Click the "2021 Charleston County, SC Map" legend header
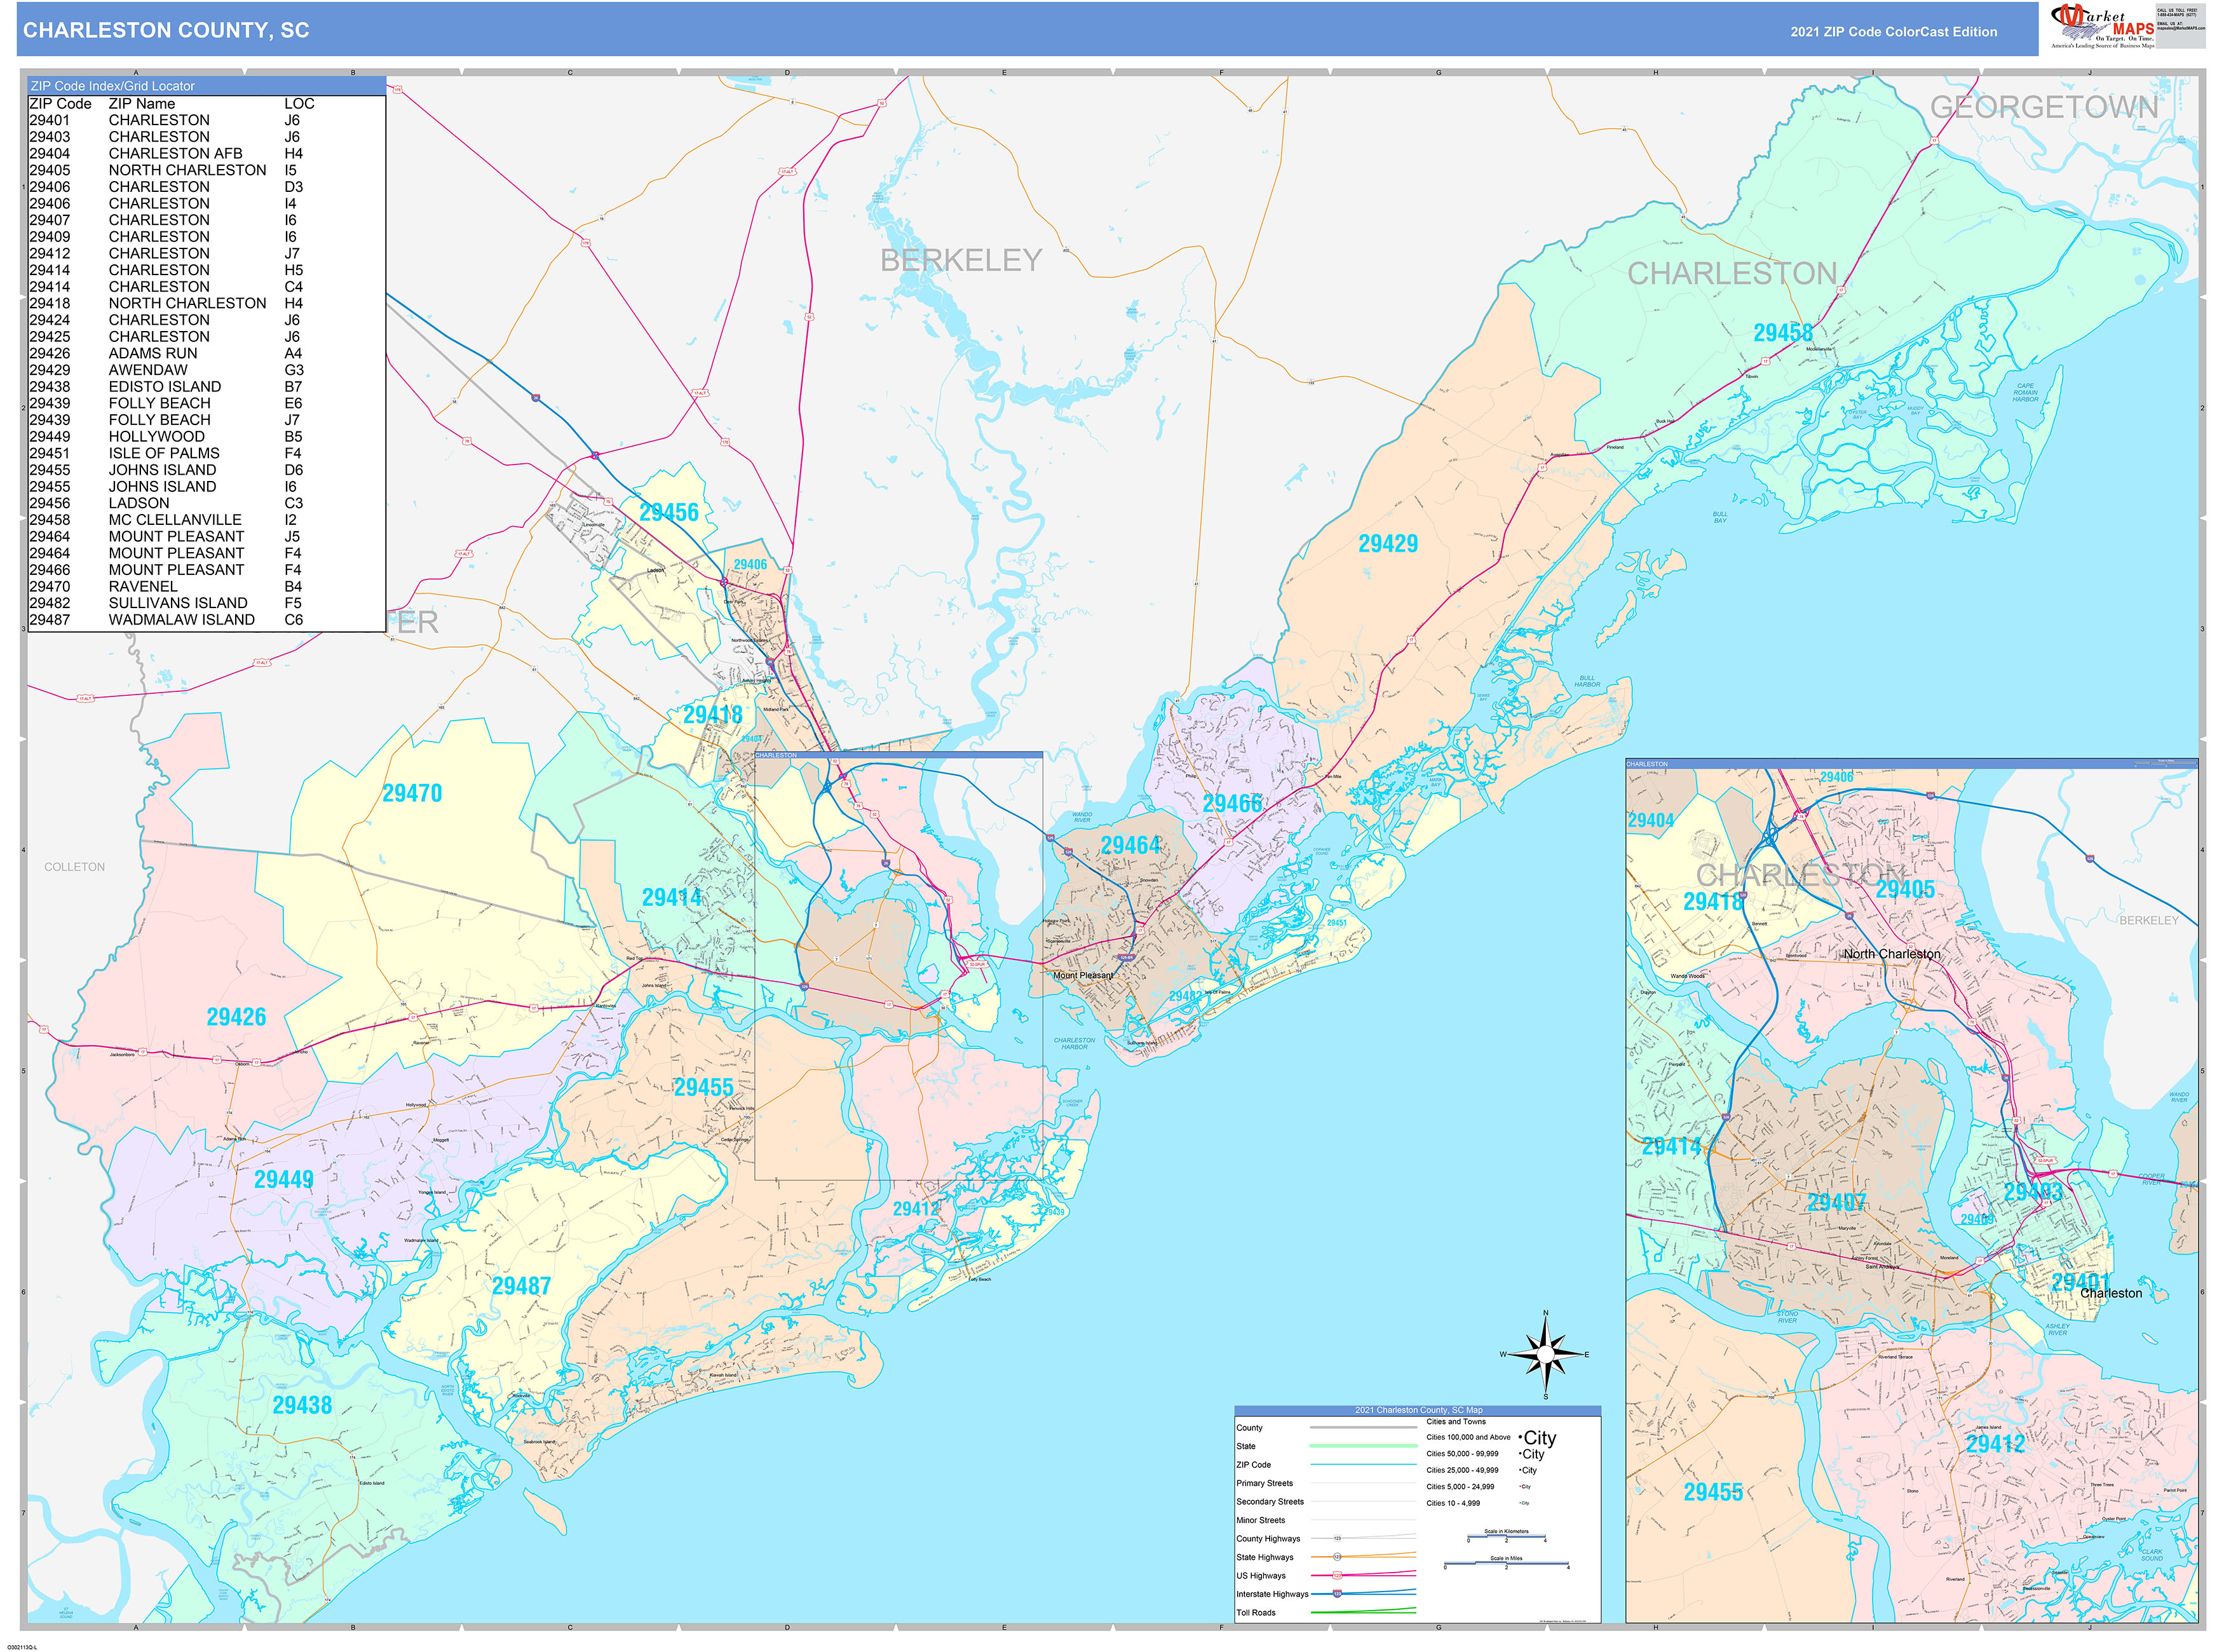 (x=1418, y=1410)
